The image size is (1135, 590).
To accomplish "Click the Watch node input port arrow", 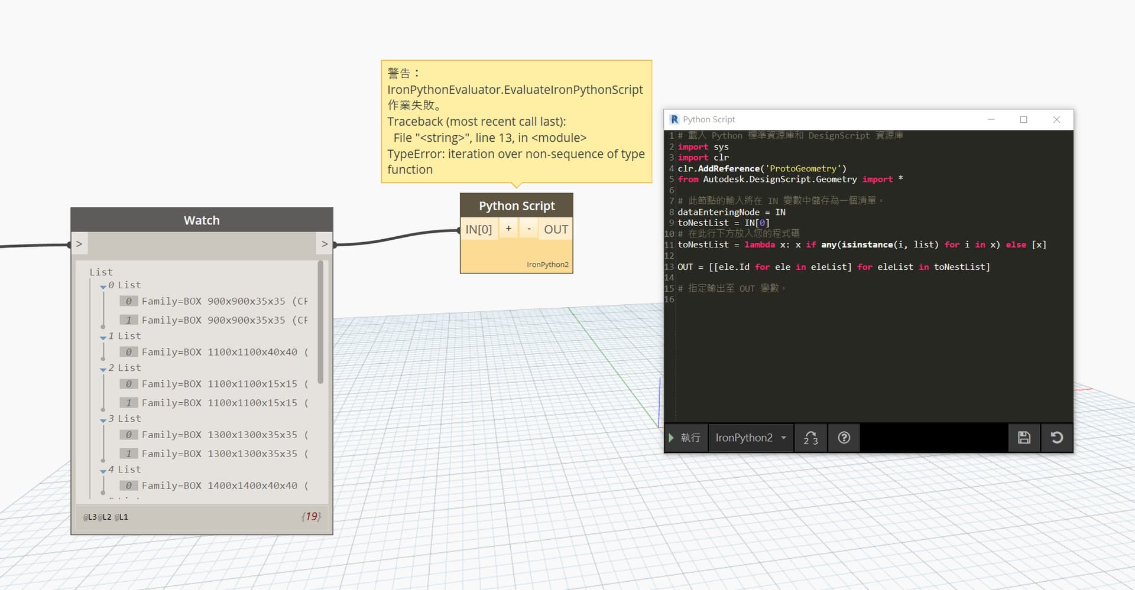I will pos(79,244).
